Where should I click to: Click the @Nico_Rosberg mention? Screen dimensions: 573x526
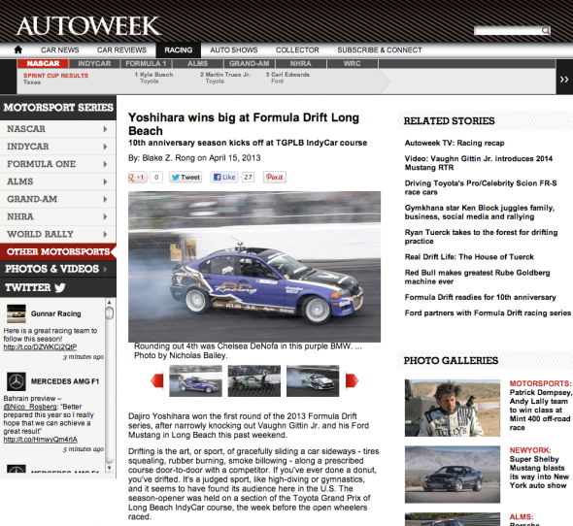30,407
